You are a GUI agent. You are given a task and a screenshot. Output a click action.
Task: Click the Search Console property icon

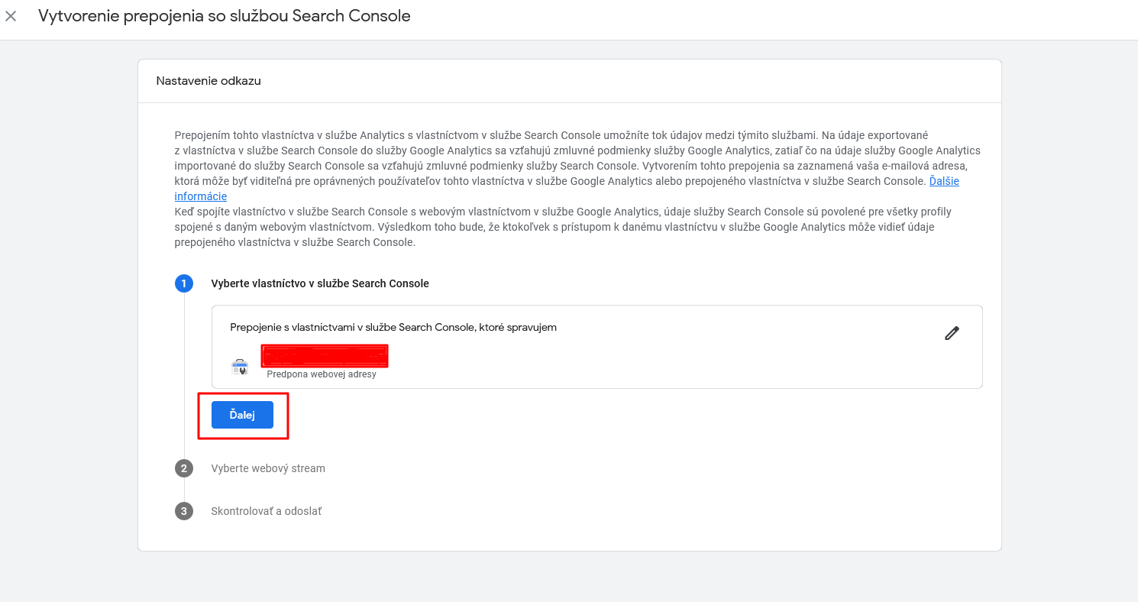pyautogui.click(x=240, y=367)
